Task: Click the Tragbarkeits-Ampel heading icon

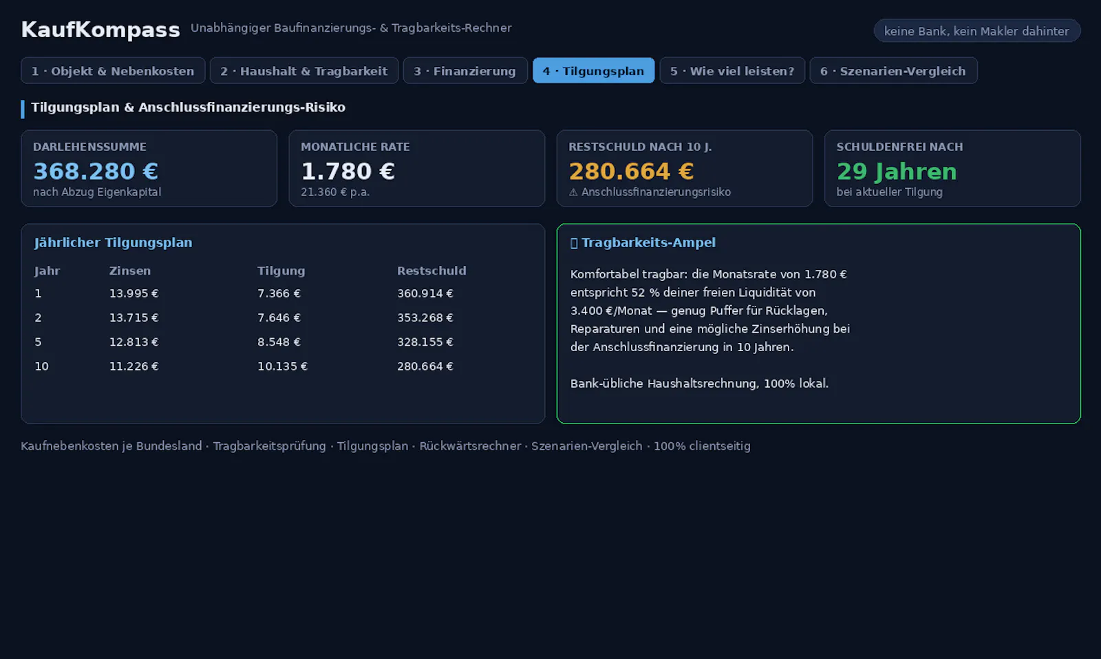Action: [574, 242]
